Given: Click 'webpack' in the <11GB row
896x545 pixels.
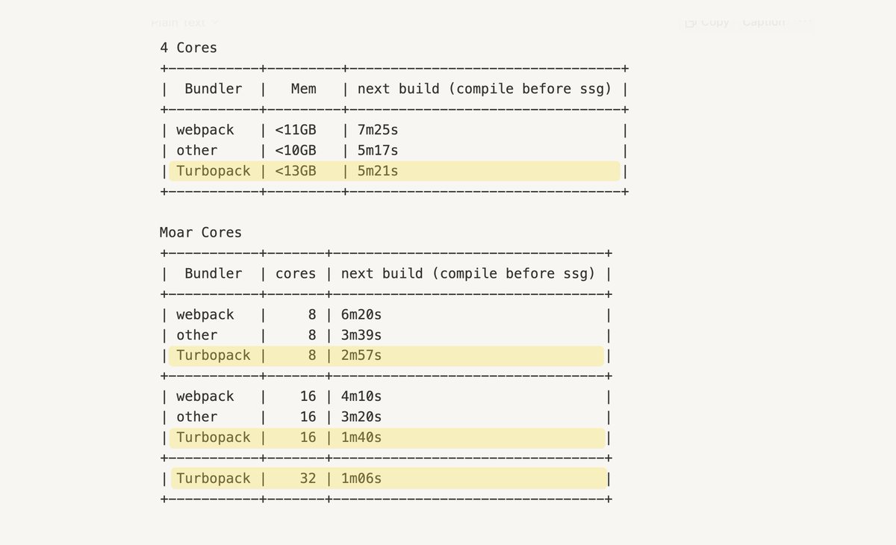Looking at the screenshot, I should 205,130.
